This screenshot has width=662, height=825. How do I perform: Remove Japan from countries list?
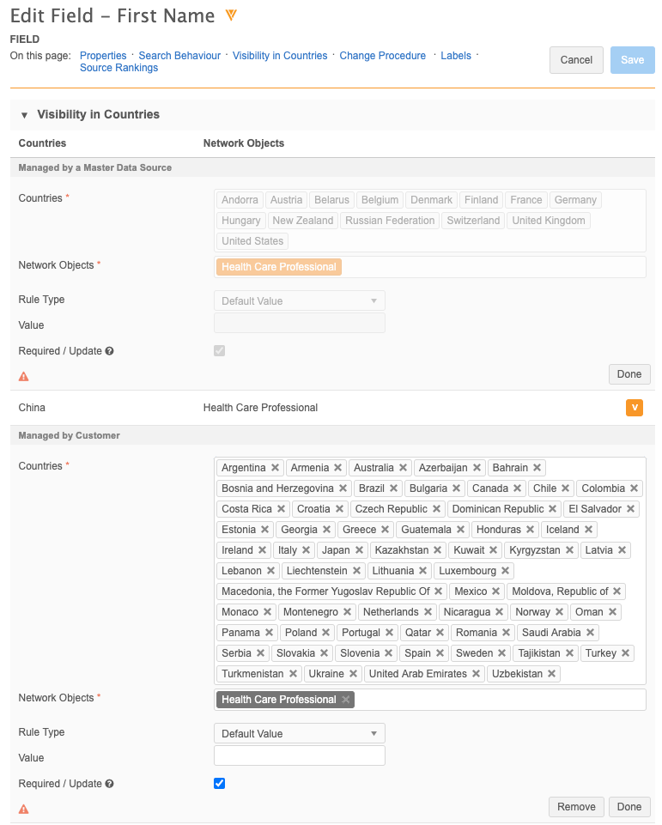(359, 550)
